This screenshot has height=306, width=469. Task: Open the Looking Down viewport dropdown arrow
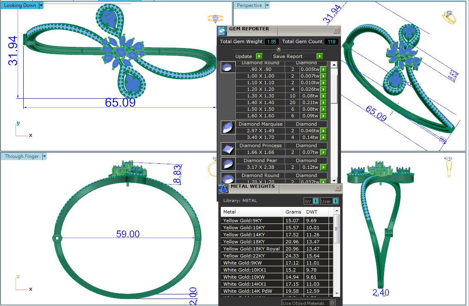pos(41,5)
